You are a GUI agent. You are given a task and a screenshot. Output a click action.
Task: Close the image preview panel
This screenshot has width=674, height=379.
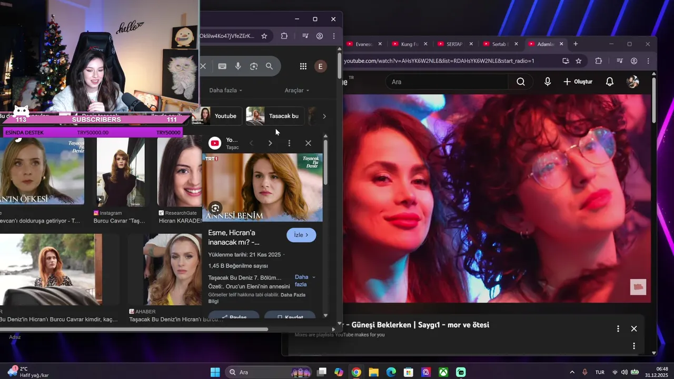(x=308, y=143)
